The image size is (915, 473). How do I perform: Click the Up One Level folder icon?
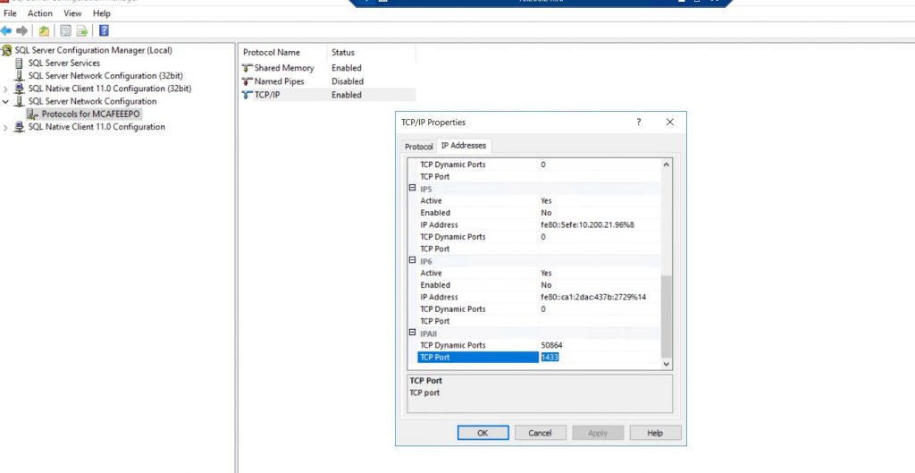[45, 31]
